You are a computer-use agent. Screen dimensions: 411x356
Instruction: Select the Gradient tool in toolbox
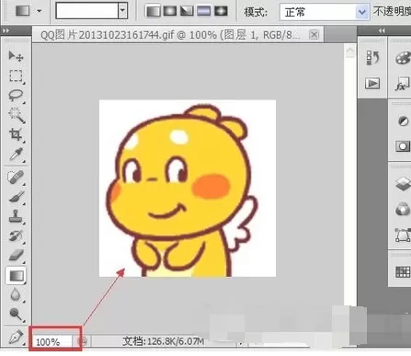click(x=16, y=275)
